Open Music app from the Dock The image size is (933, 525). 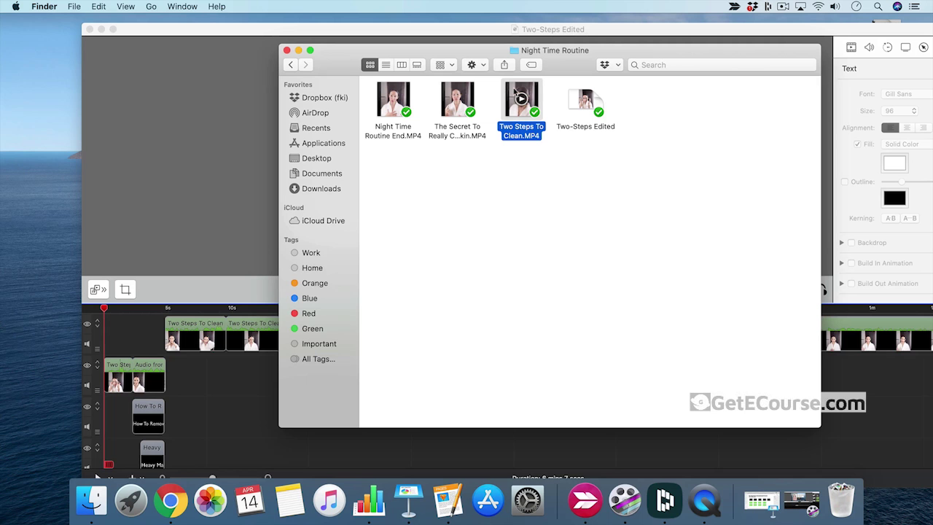(329, 501)
